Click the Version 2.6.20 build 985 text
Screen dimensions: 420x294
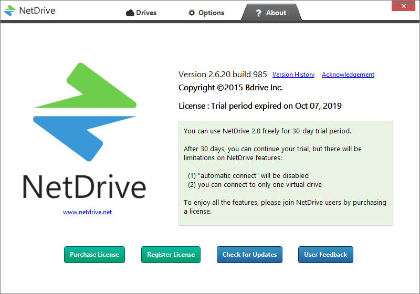223,75
